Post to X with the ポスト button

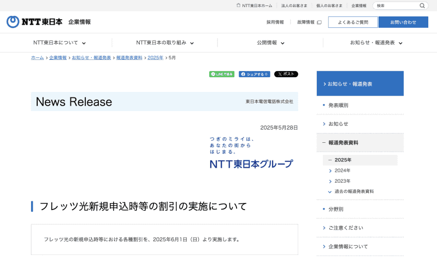[286, 74]
